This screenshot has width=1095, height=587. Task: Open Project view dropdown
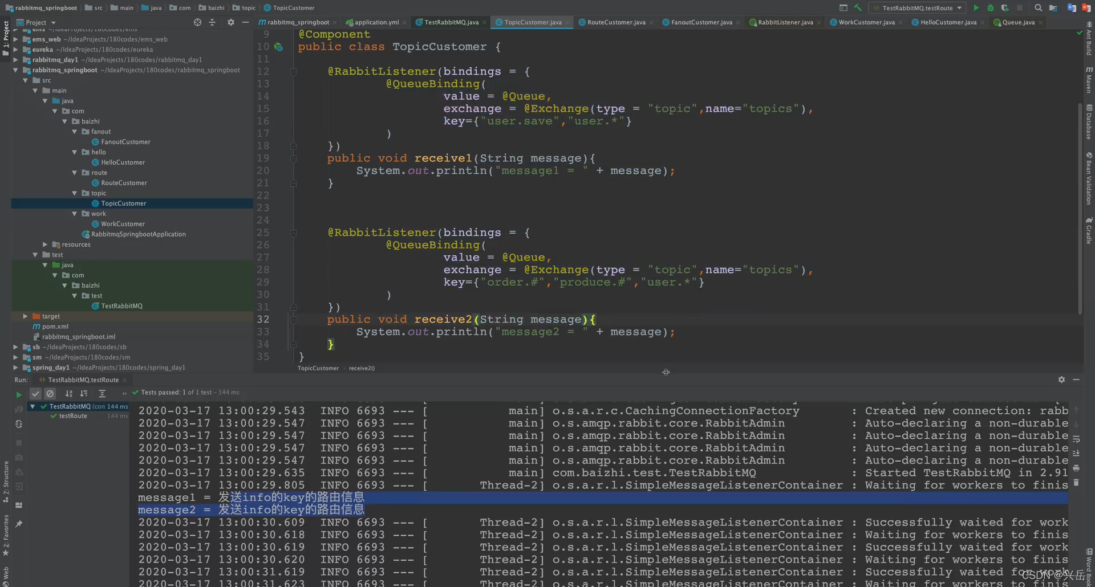tap(36, 23)
